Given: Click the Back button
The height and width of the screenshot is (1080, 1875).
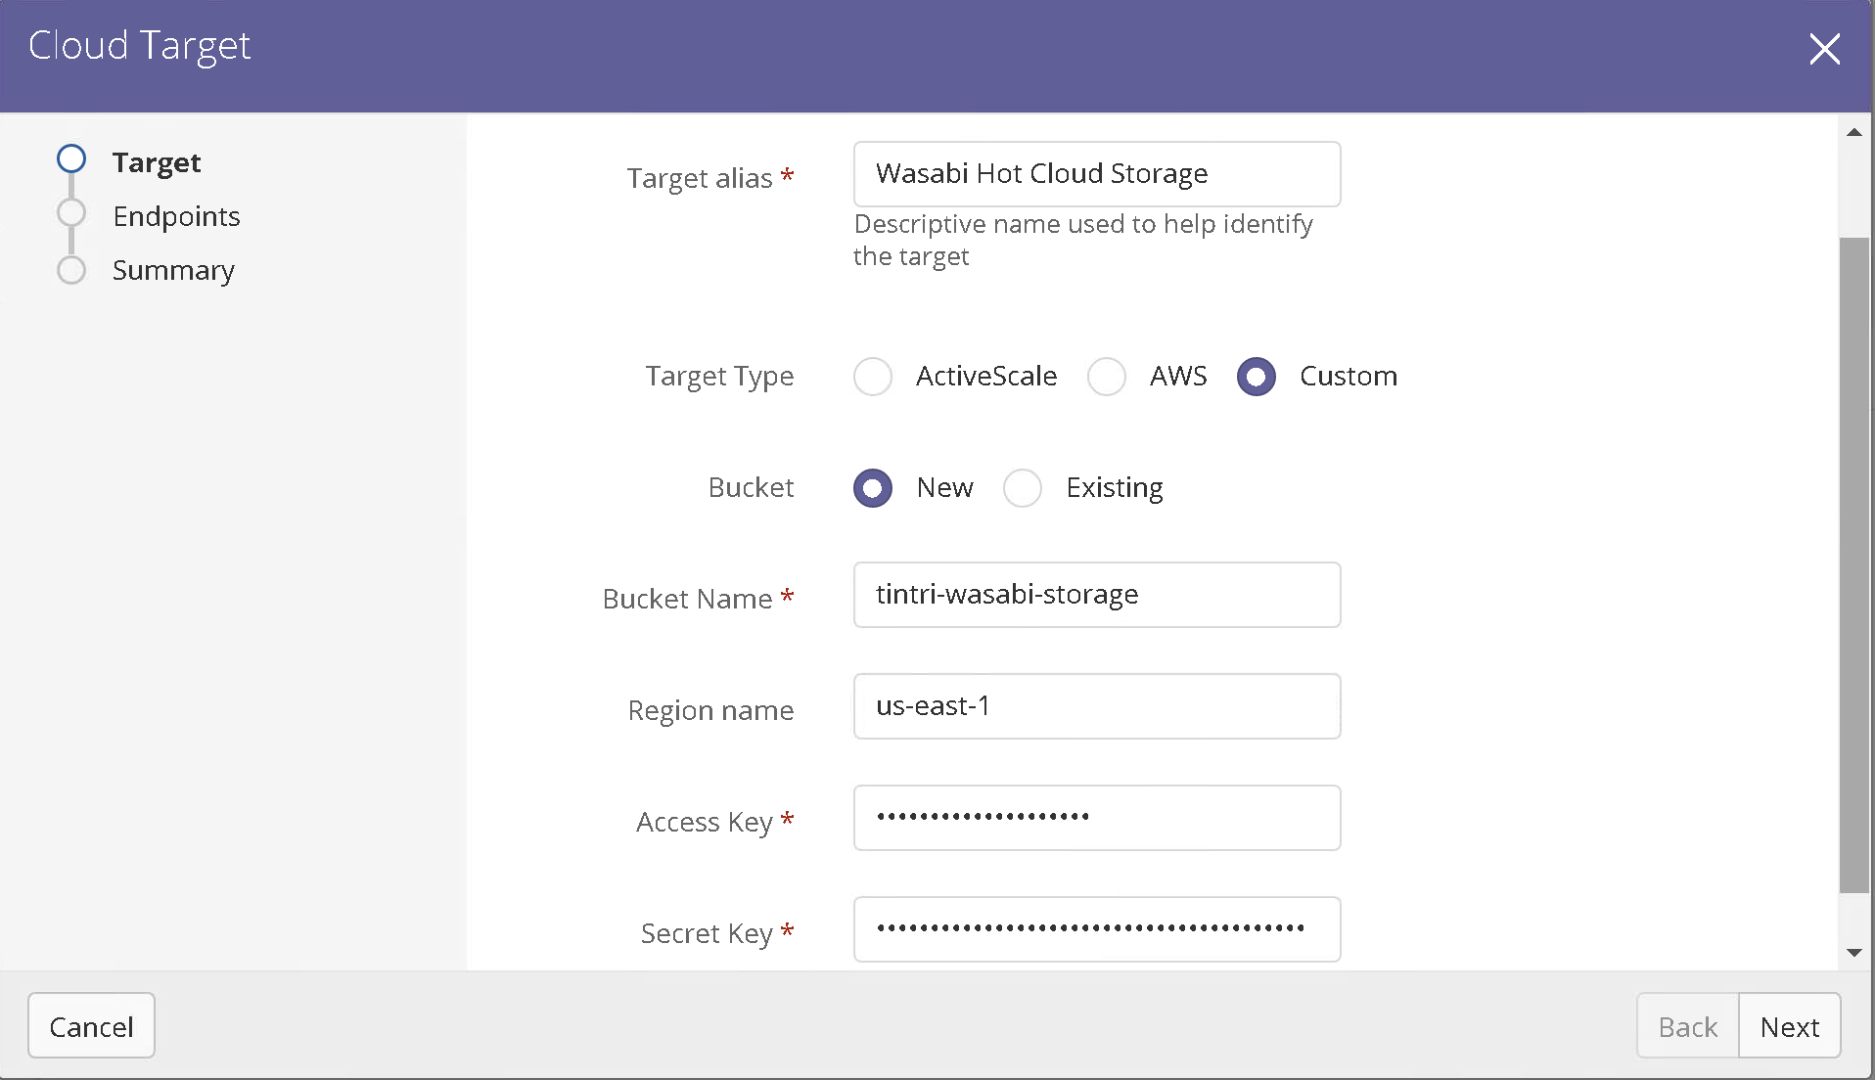Looking at the screenshot, I should coord(1687,1026).
